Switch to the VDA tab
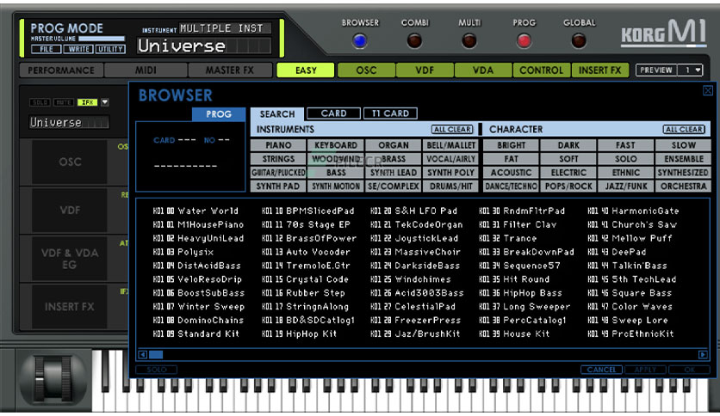Image resolution: width=720 pixels, height=416 pixels. [x=483, y=70]
